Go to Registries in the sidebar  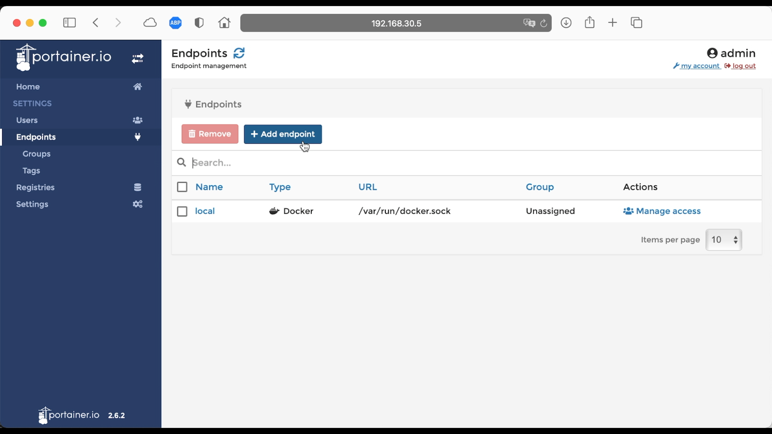click(35, 188)
